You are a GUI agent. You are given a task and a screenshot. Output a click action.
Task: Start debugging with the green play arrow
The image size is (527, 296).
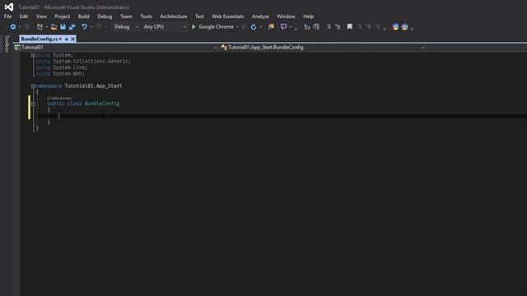pyautogui.click(x=194, y=27)
